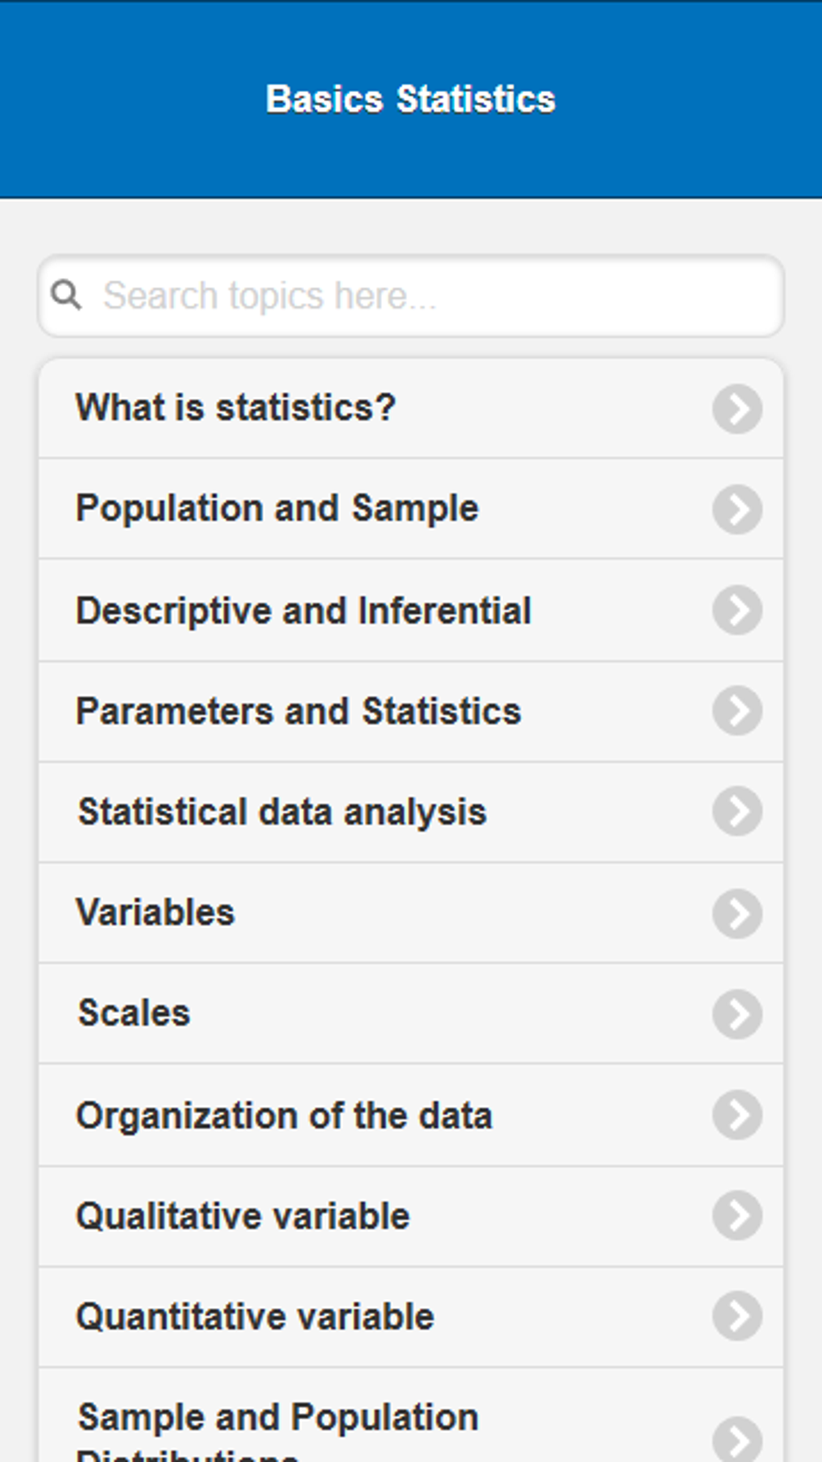Image resolution: width=822 pixels, height=1462 pixels.
Task: Select the Scales list entry
Action: 134,1014
